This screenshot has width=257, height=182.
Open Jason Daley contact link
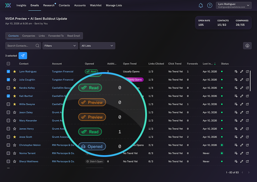[x=26, y=112]
